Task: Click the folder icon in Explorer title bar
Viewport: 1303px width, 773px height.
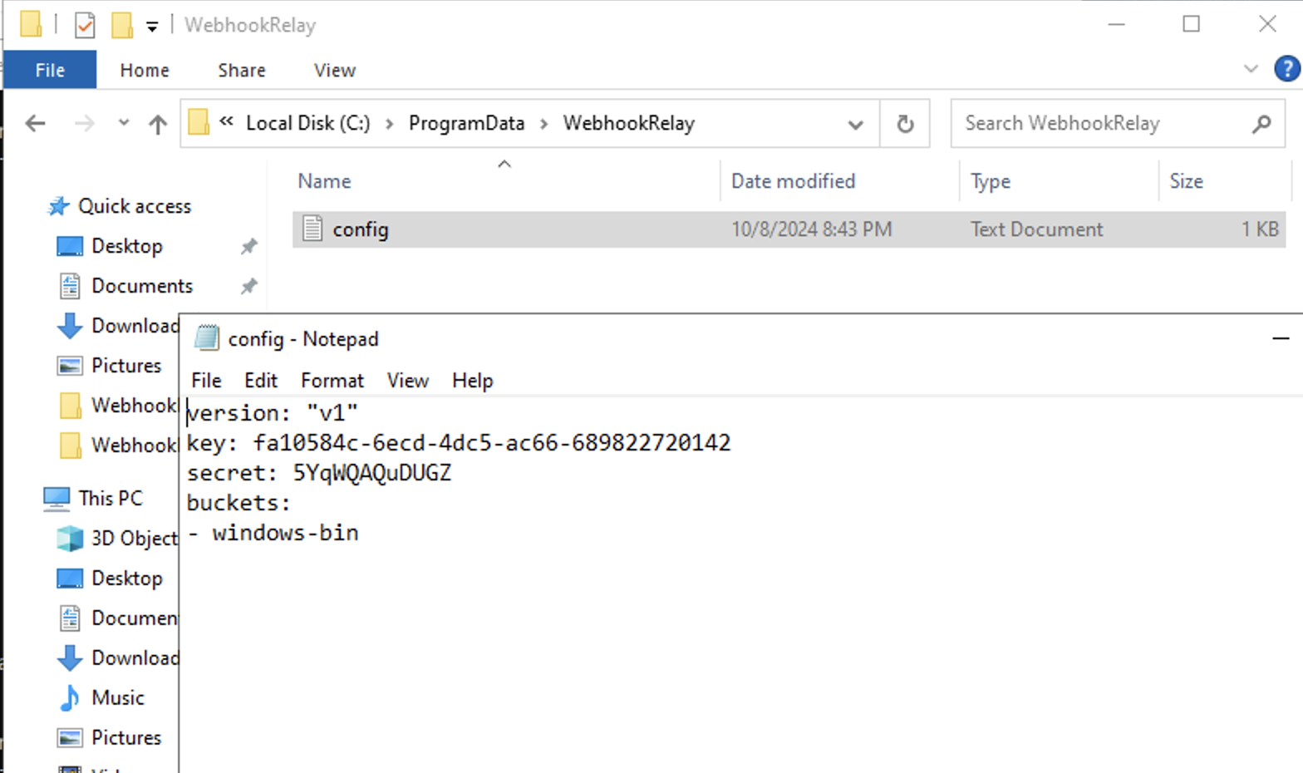Action: [x=31, y=24]
